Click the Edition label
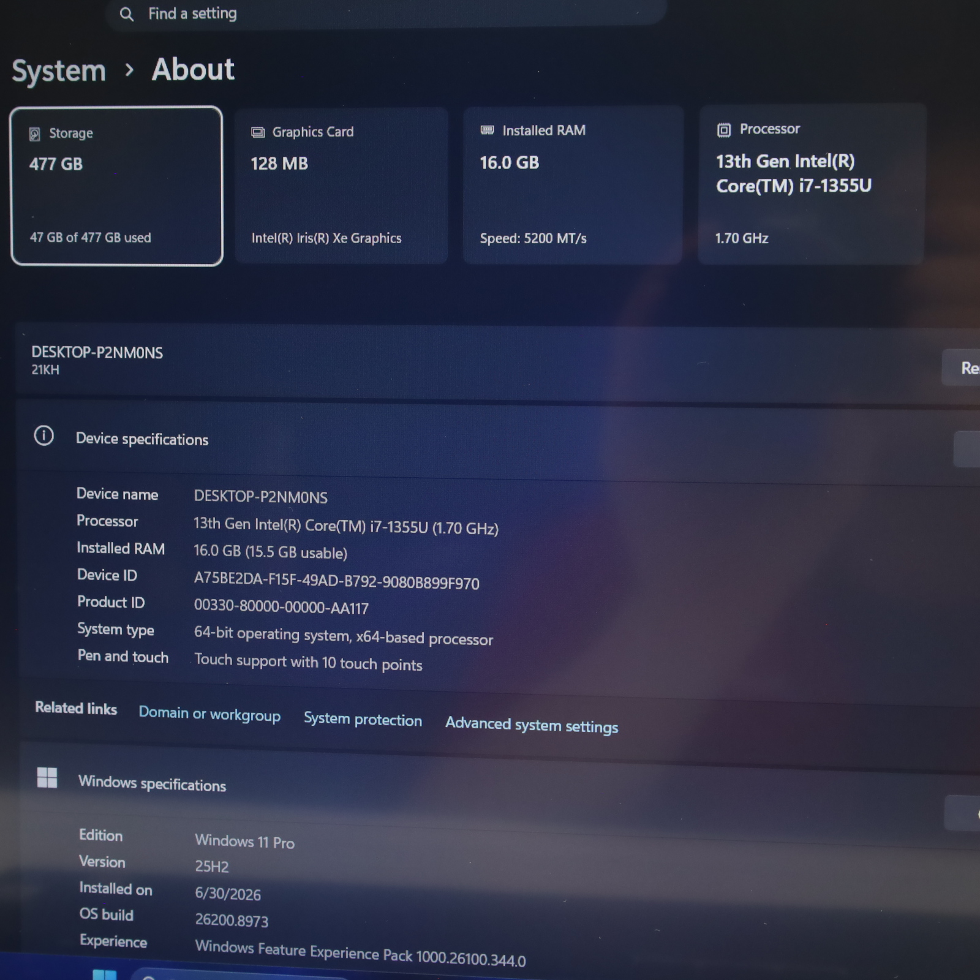This screenshot has height=980, width=980. (x=101, y=835)
